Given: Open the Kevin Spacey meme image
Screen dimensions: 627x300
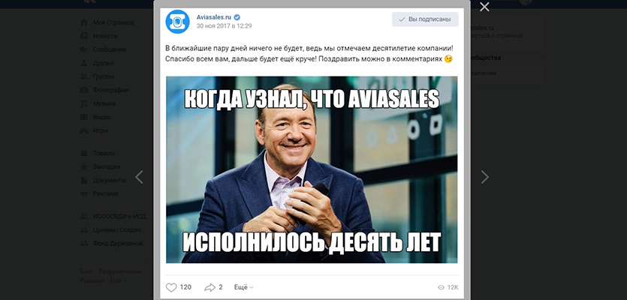Looking at the screenshot, I should [x=312, y=169].
